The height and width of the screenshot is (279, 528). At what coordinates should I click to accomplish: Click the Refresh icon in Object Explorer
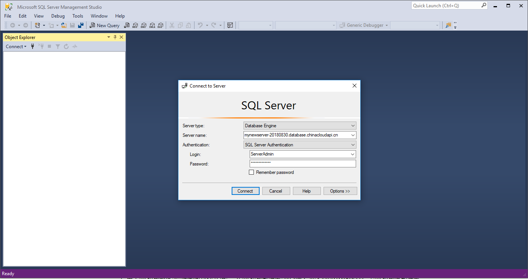pos(66,46)
